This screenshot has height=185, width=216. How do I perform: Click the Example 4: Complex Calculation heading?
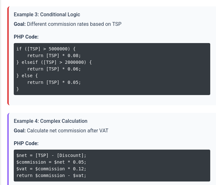click(51, 121)
